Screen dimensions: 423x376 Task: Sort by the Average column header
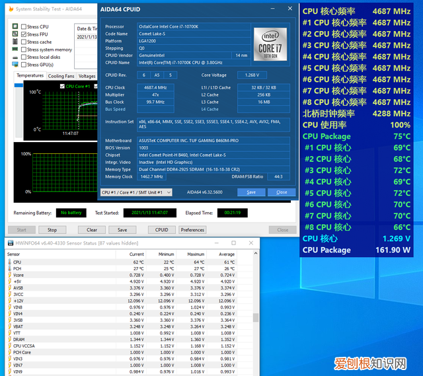click(x=221, y=254)
